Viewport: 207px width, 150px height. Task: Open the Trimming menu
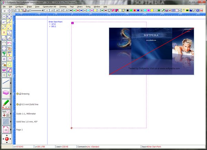63,7
